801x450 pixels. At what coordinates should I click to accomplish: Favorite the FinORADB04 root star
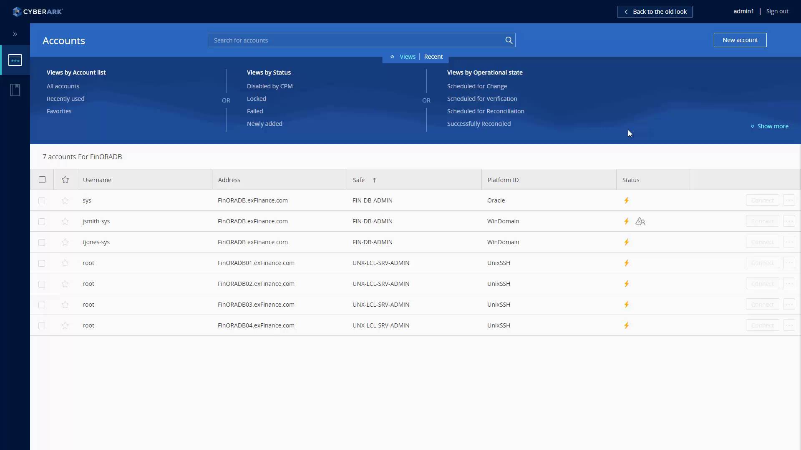pos(65,325)
